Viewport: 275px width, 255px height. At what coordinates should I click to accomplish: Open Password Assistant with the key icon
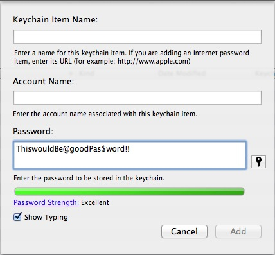258,162
